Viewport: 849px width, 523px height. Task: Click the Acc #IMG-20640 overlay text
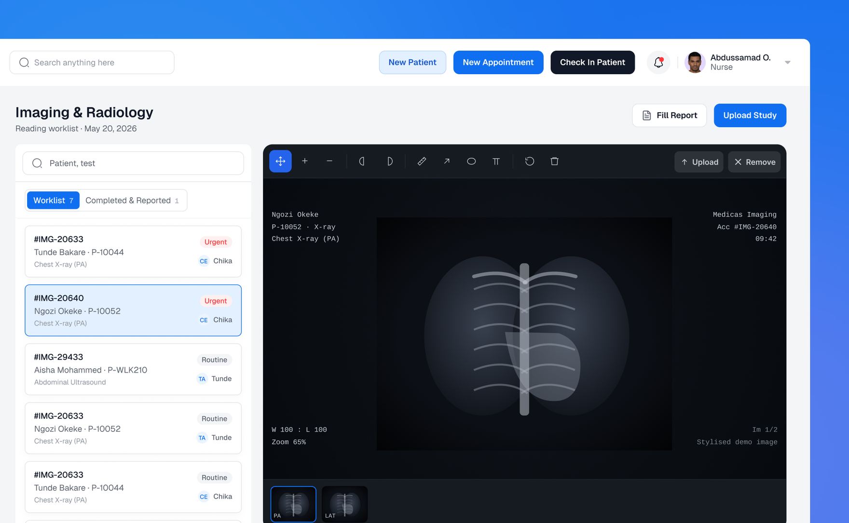[747, 227]
